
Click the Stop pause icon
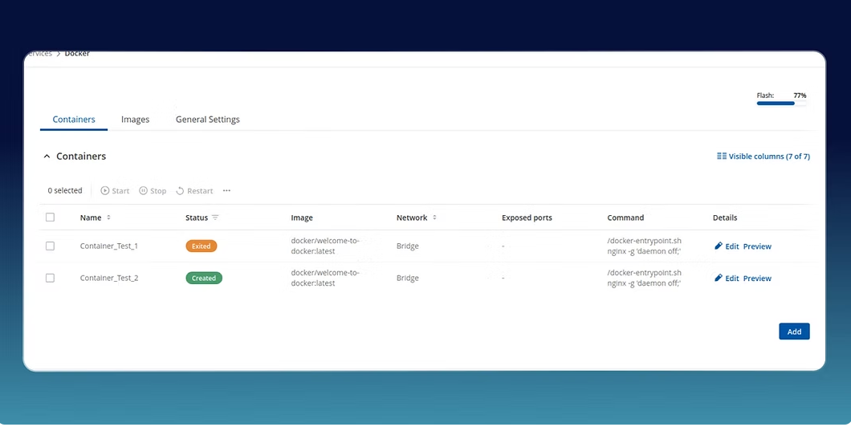[x=143, y=191]
